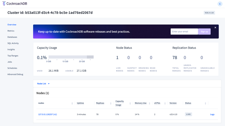Screen dimensions: 225x126
Task: Navigate to SQL Activity
Action: pyautogui.click(x=13, y=43)
